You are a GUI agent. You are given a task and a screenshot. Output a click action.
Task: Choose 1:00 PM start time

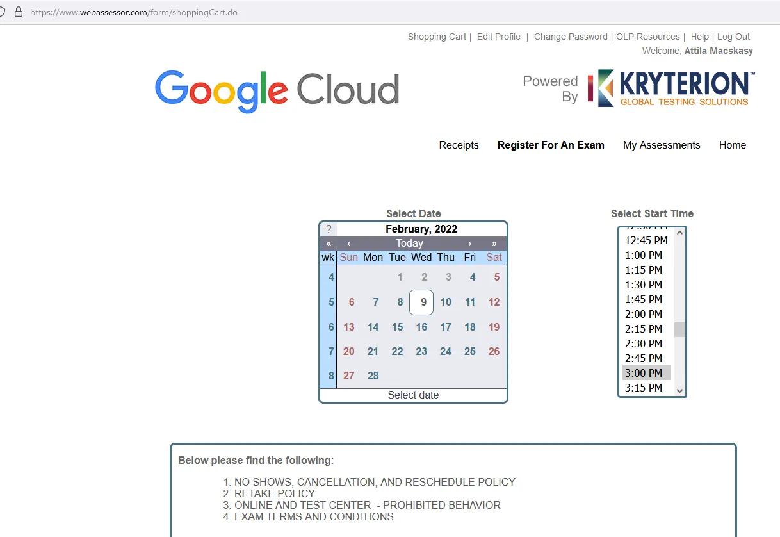click(647, 255)
